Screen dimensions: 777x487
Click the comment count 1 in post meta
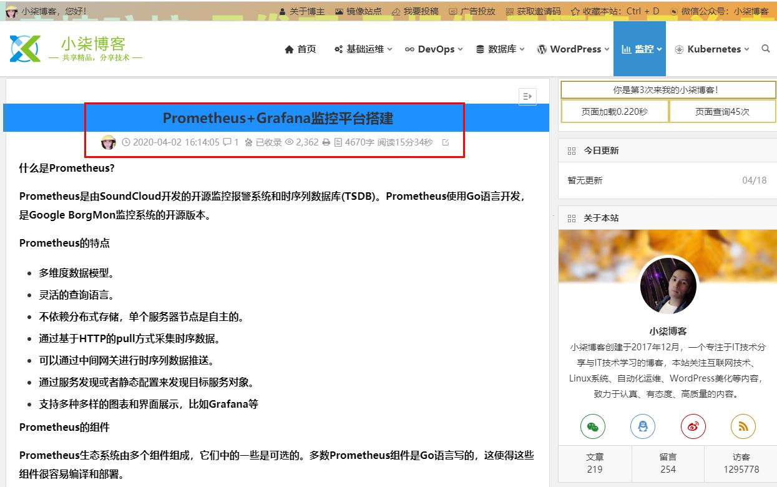(237, 142)
